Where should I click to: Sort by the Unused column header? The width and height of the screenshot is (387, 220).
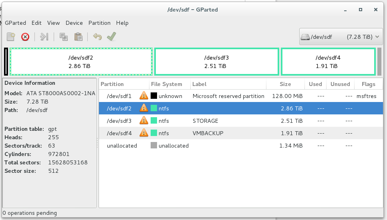[341, 84]
